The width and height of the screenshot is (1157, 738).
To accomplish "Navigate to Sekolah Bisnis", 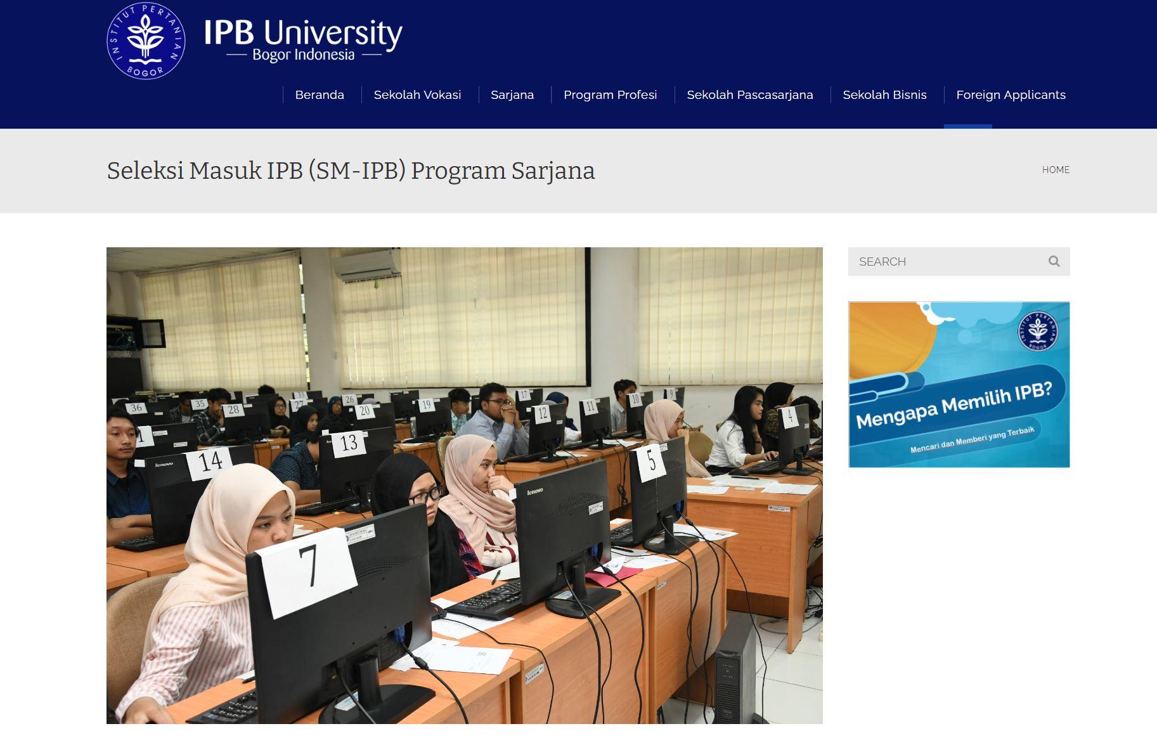I will (884, 95).
